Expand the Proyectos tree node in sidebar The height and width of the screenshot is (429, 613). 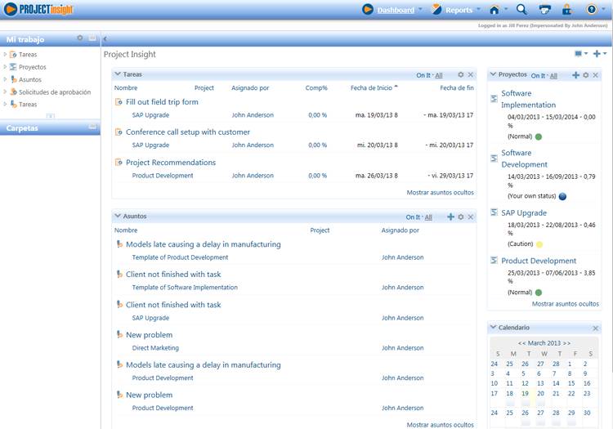tap(5, 67)
